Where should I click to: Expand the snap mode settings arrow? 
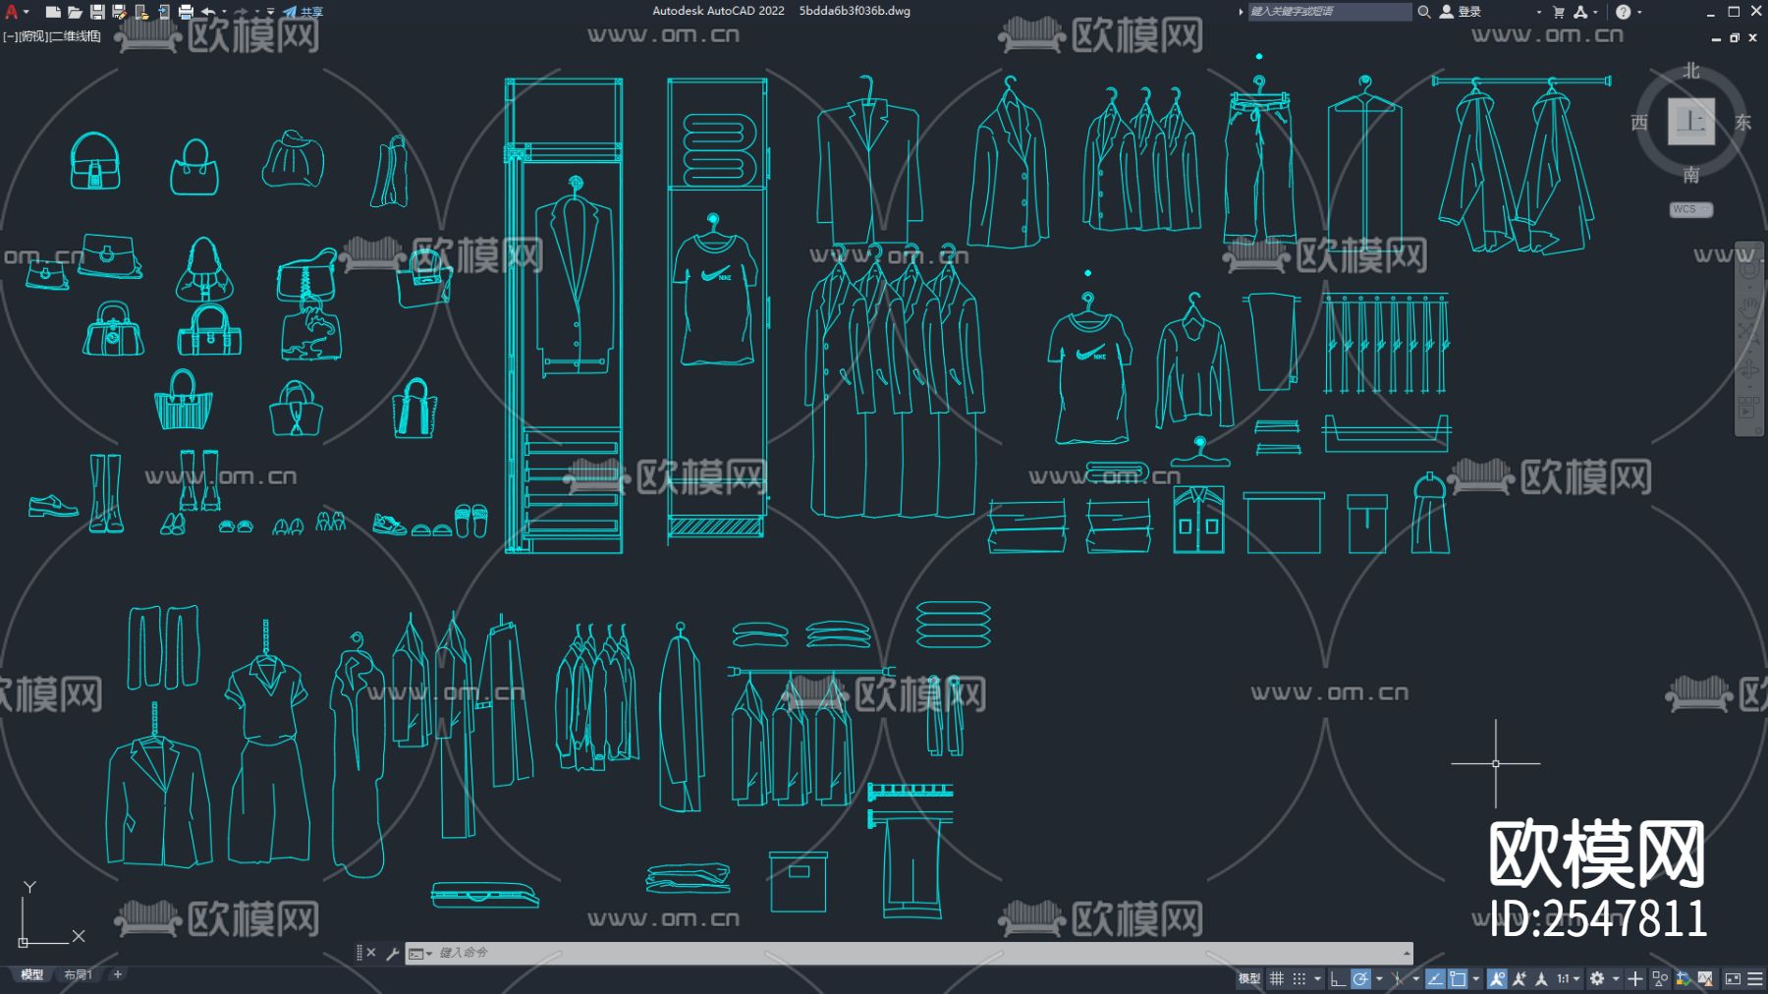[x=1316, y=978]
